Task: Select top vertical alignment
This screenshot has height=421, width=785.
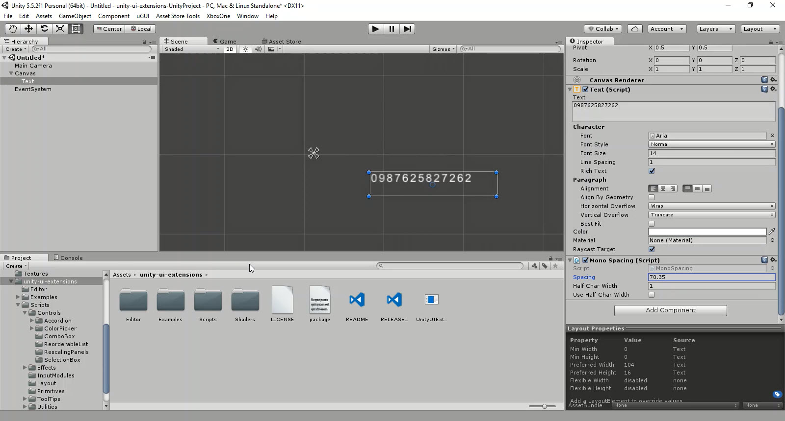Action: pos(687,188)
